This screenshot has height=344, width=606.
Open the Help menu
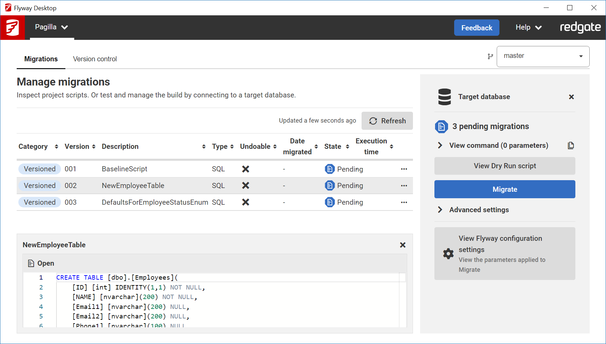click(528, 28)
